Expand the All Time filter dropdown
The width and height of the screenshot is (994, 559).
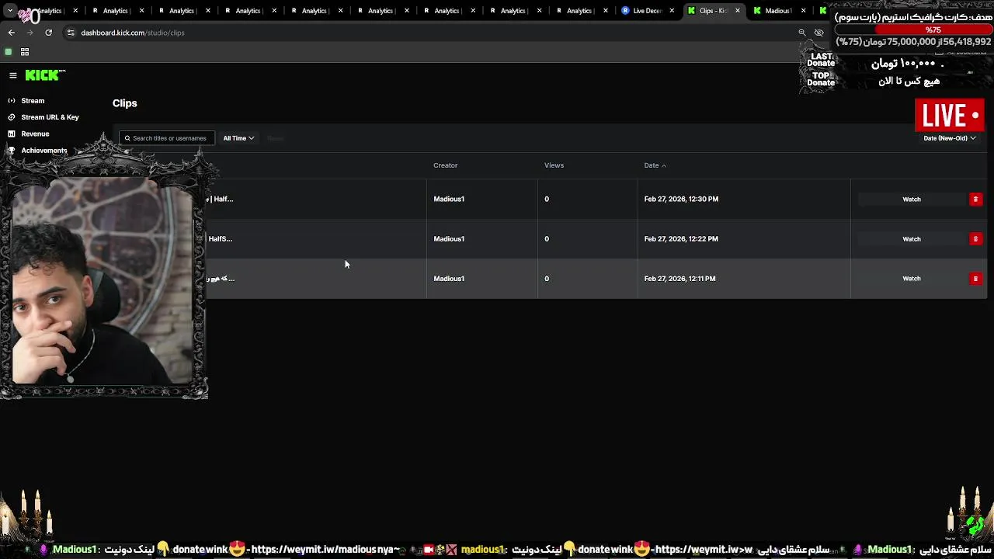coord(238,138)
